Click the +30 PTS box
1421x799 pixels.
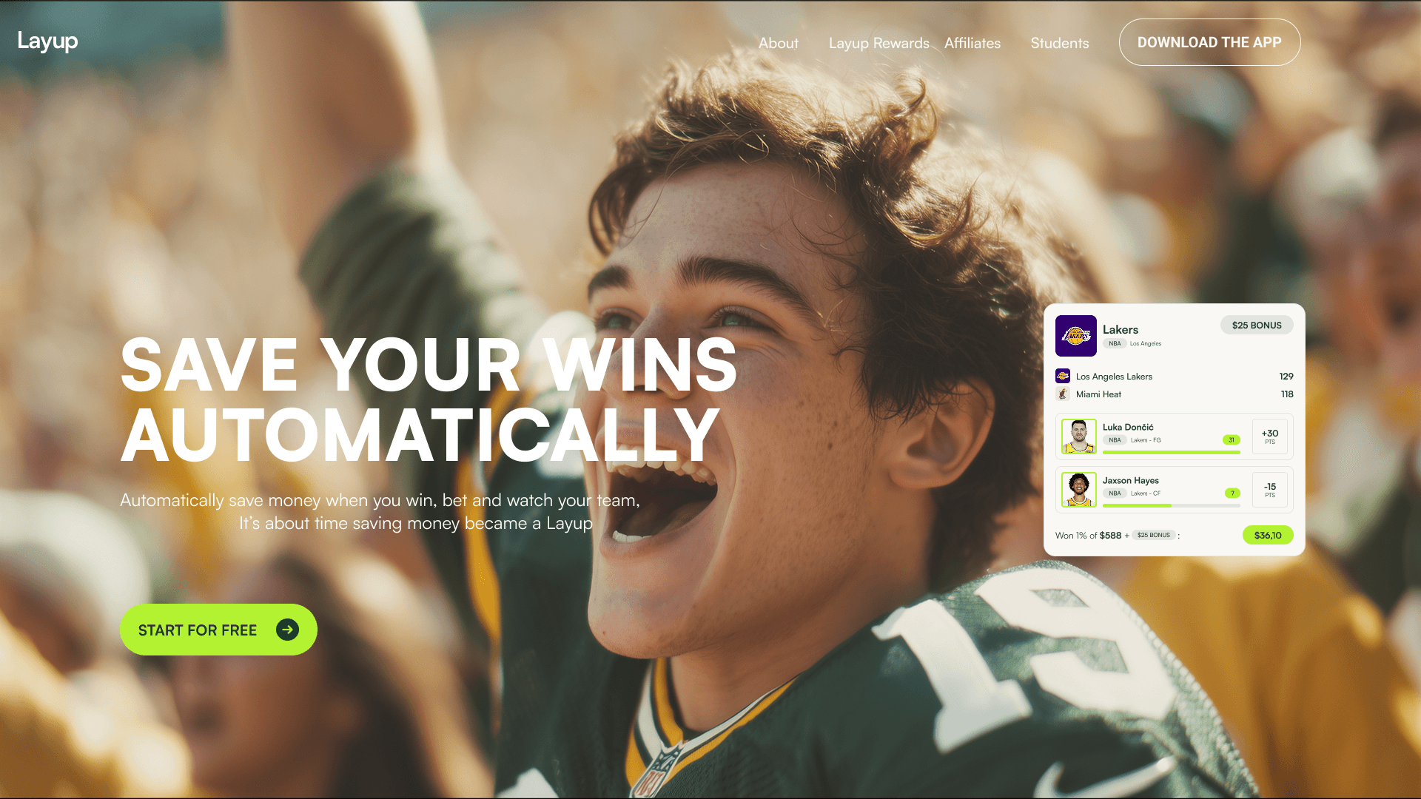pyautogui.click(x=1270, y=436)
